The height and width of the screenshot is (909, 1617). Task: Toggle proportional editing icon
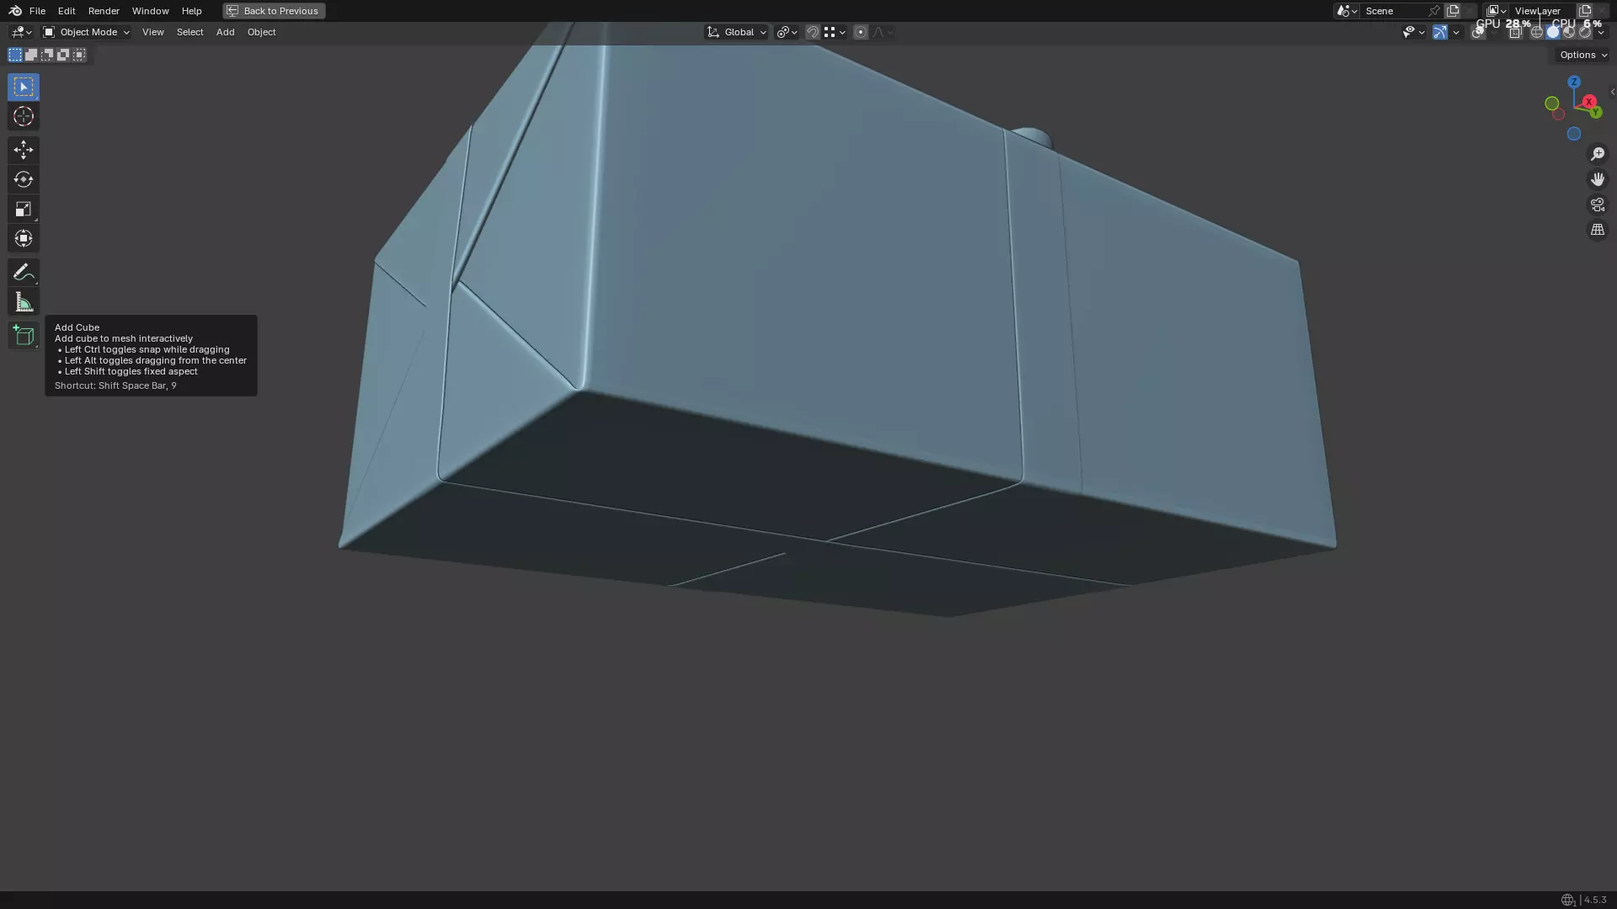(861, 32)
